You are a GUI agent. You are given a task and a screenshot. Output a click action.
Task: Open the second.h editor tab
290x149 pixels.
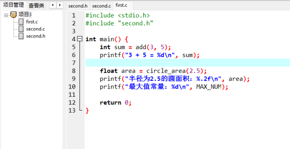pyautogui.click(x=78, y=6)
